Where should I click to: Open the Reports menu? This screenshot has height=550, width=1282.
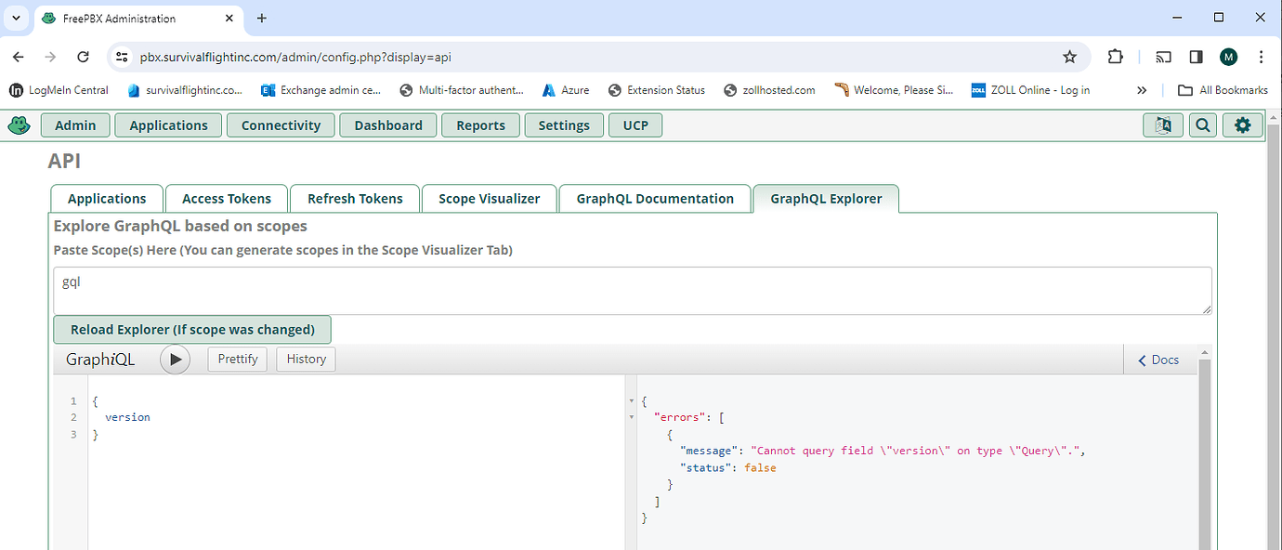click(480, 125)
